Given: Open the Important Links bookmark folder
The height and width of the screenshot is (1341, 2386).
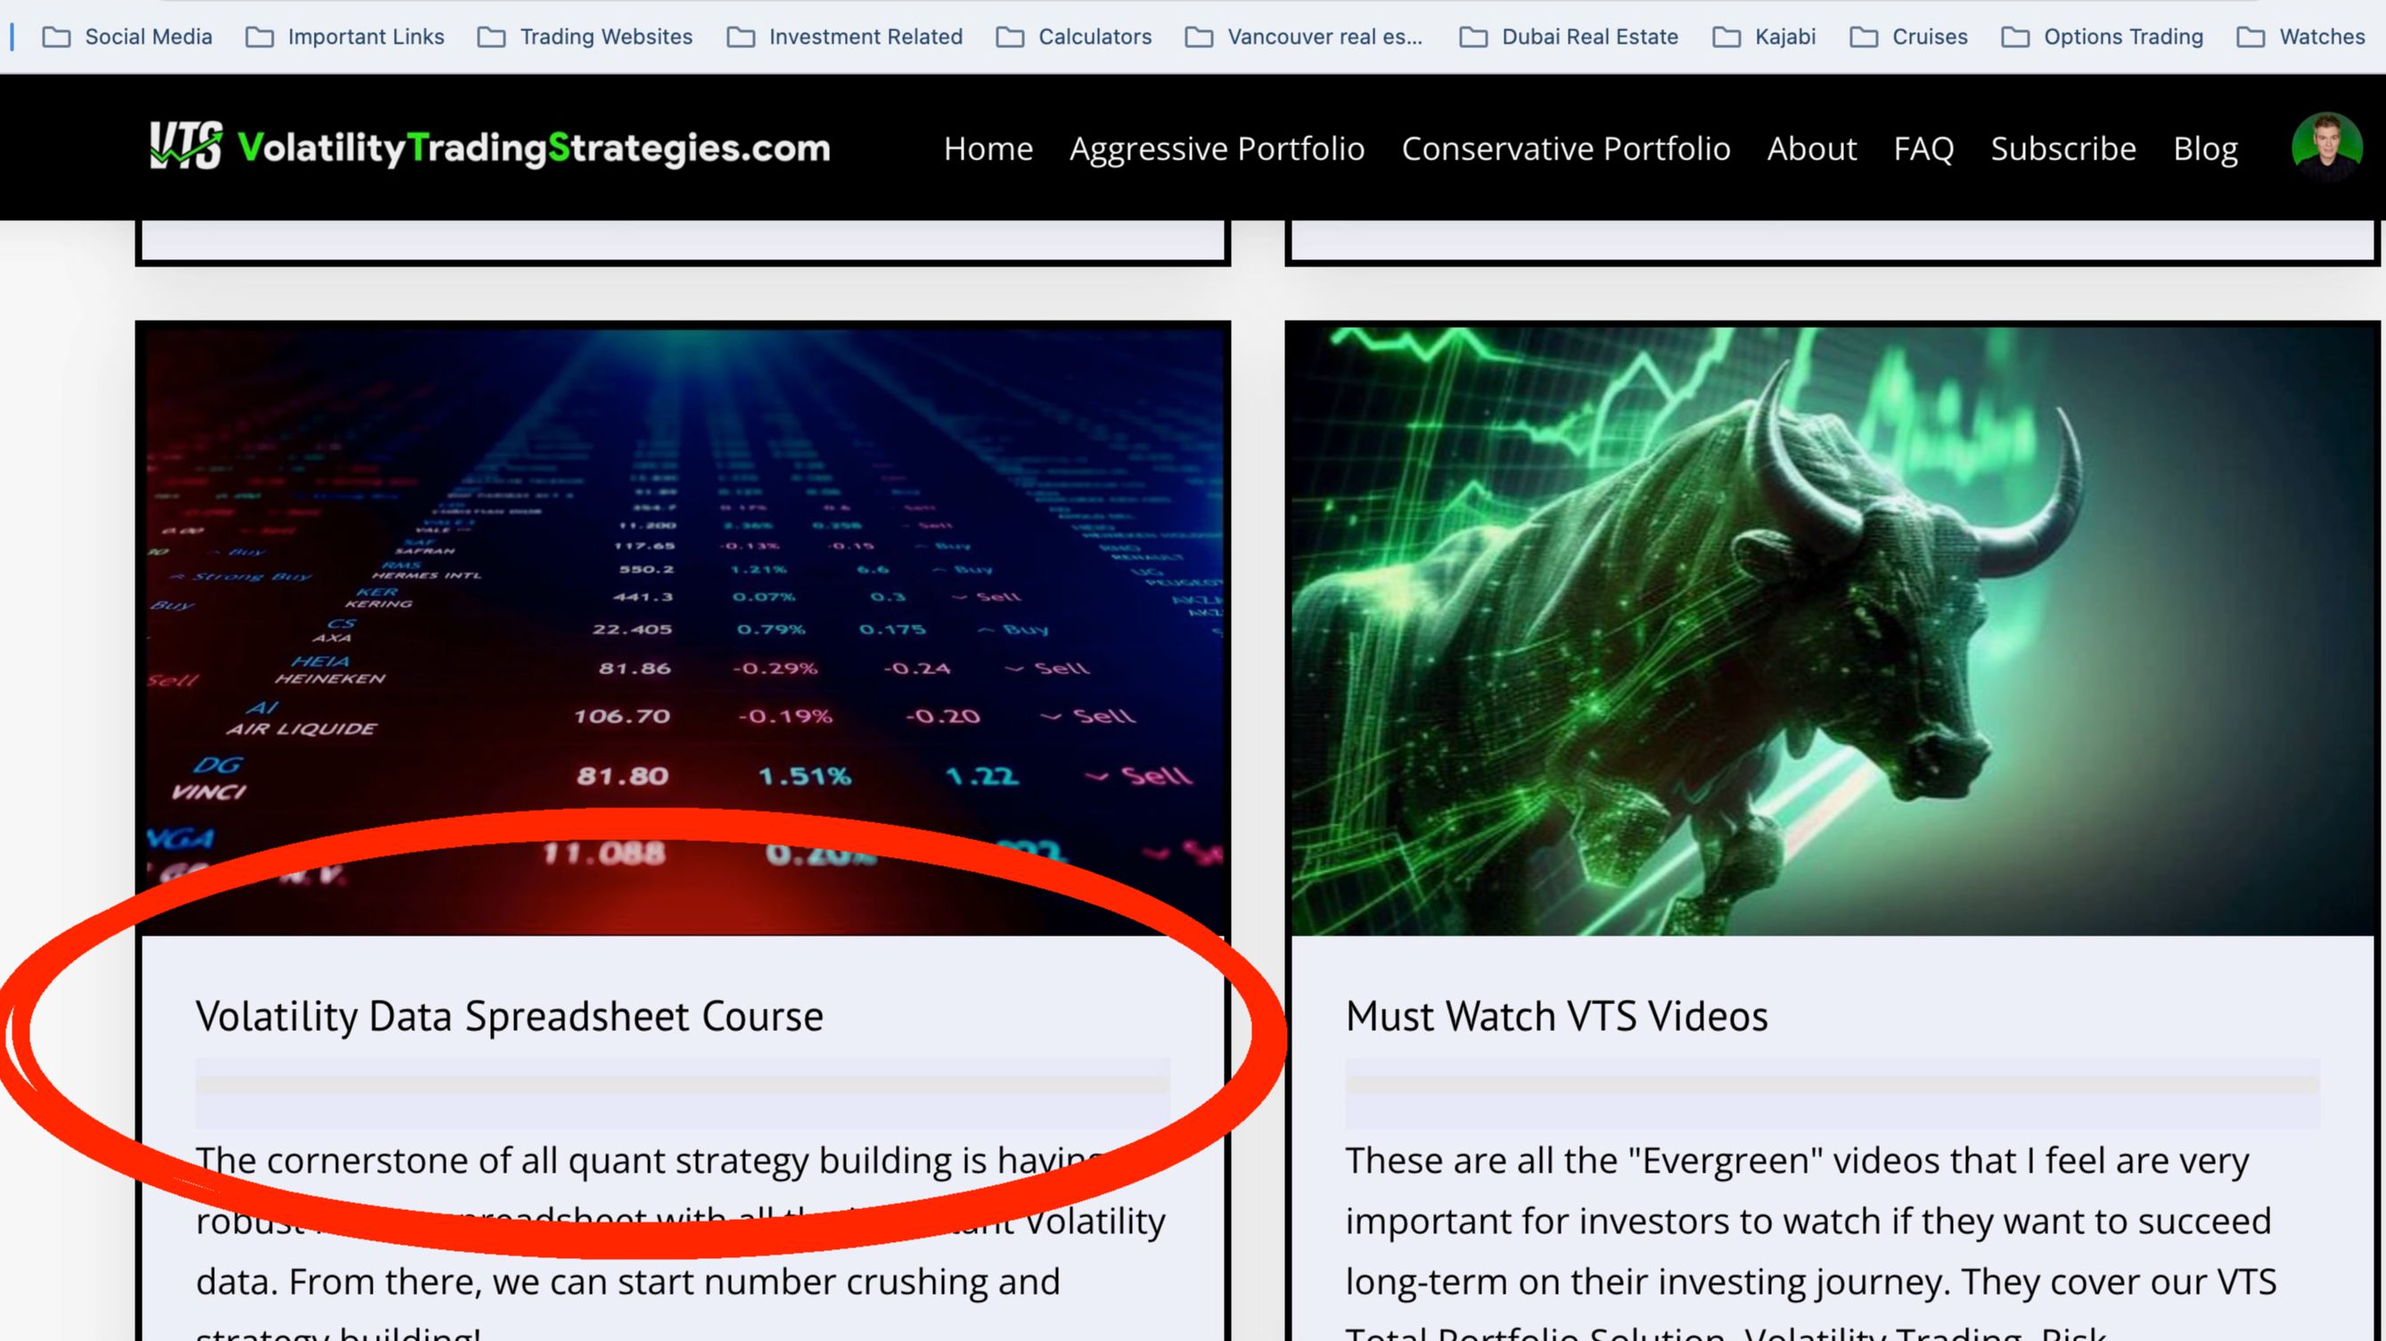Looking at the screenshot, I should pyautogui.click(x=346, y=37).
